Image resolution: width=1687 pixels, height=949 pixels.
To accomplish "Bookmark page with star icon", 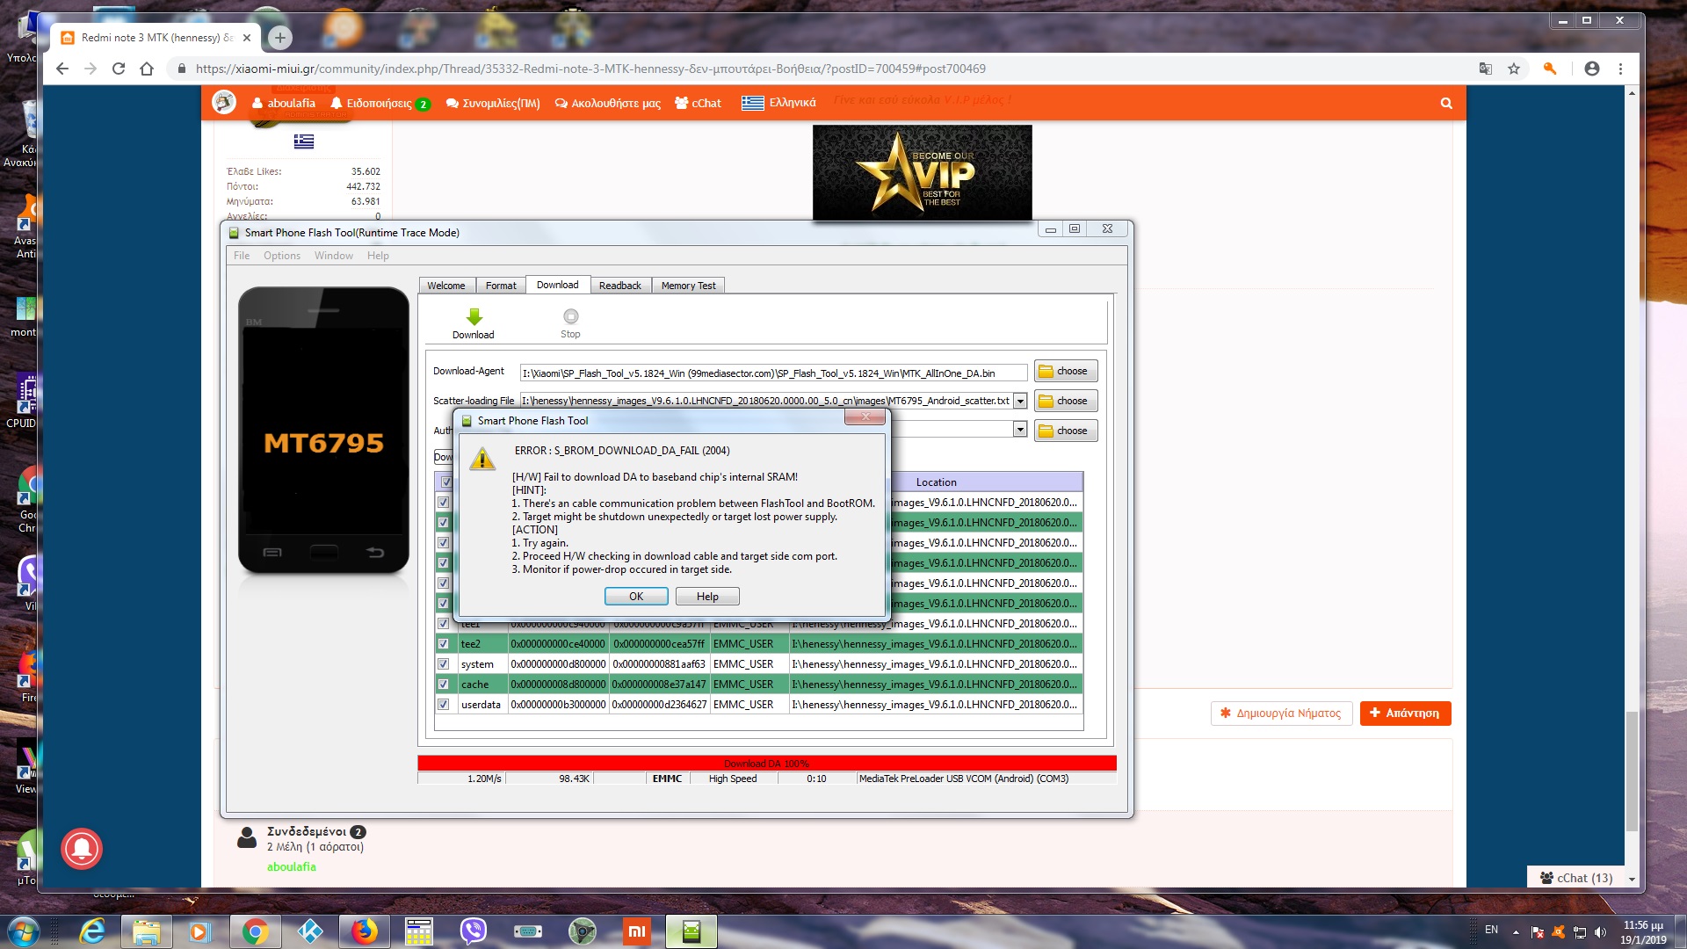I will click(x=1513, y=69).
